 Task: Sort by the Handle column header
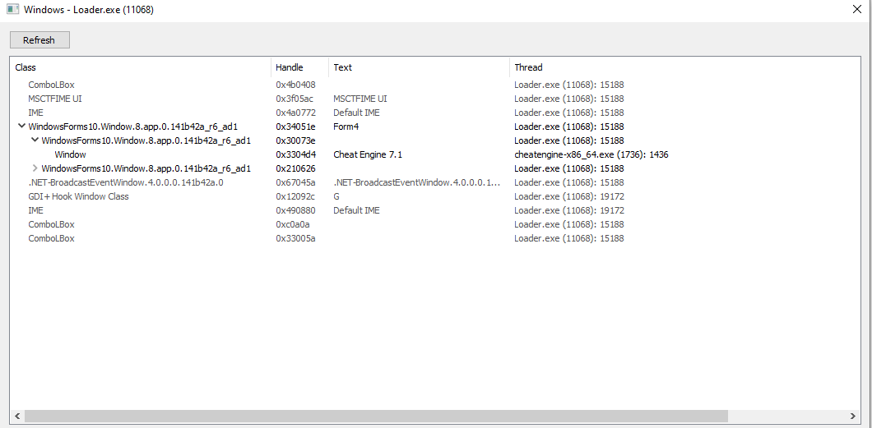tap(299, 67)
